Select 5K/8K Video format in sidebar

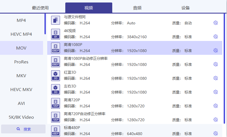click(21, 117)
